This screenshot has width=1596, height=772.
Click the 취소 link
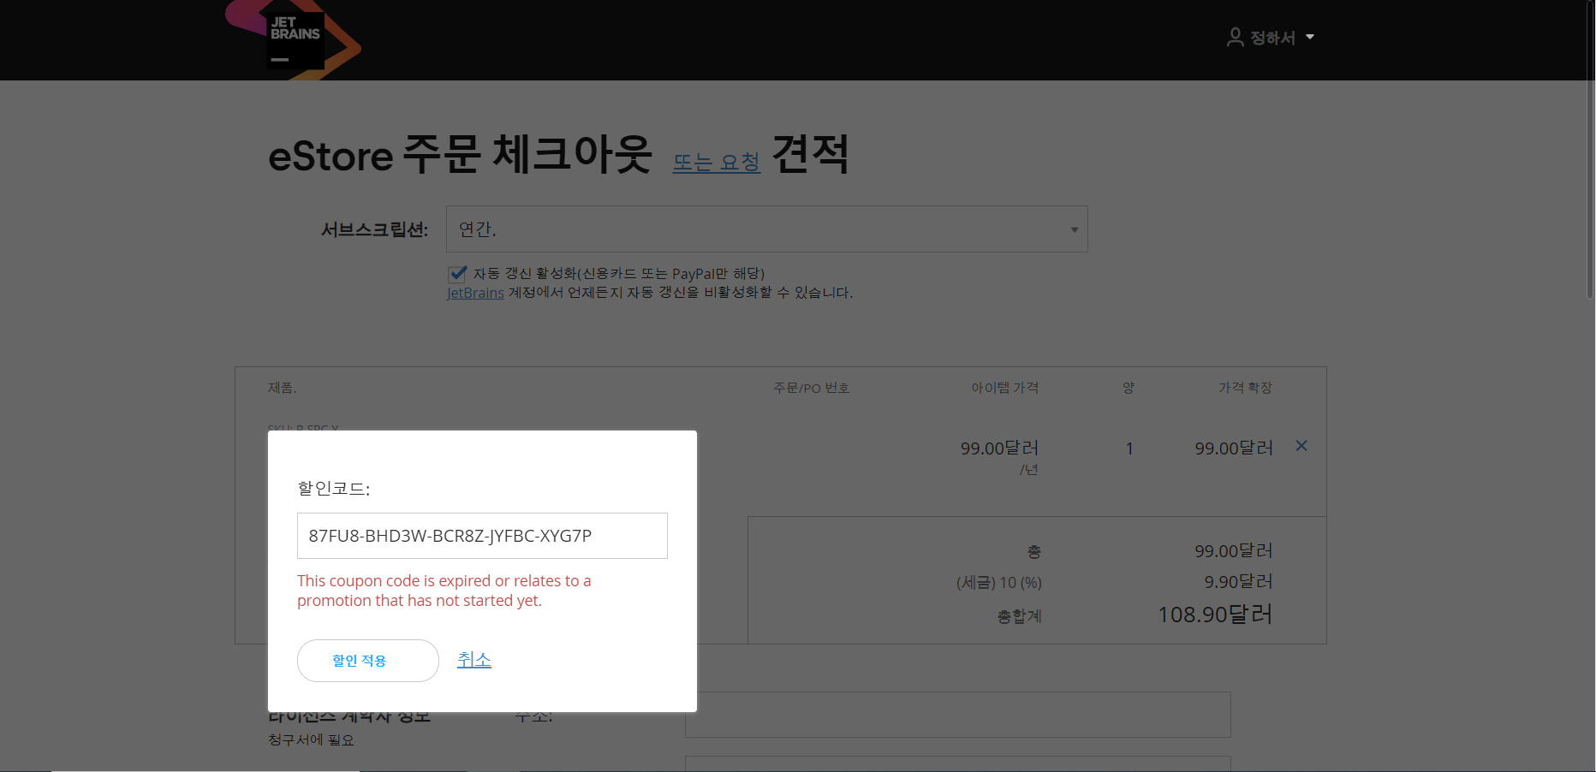(x=474, y=660)
